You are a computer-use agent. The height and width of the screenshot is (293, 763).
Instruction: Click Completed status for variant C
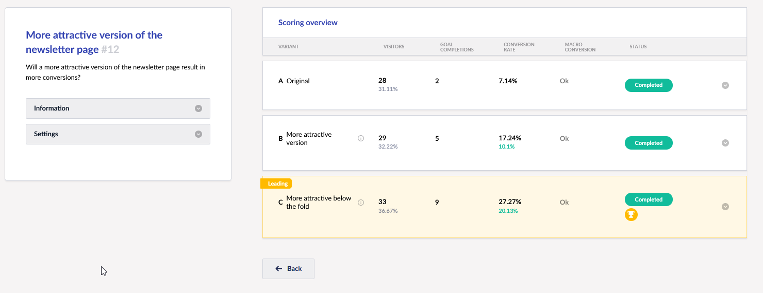coord(648,199)
